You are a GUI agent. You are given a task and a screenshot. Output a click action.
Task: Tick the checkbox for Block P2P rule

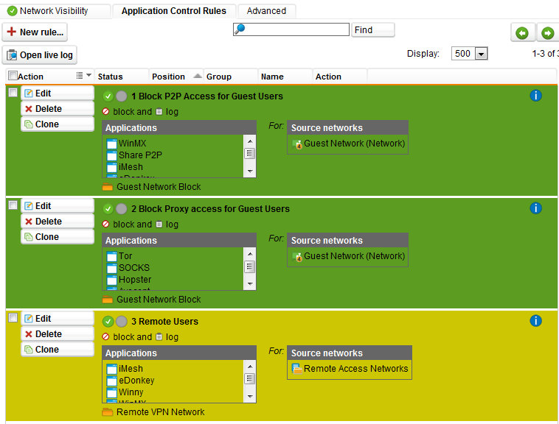tap(13, 93)
